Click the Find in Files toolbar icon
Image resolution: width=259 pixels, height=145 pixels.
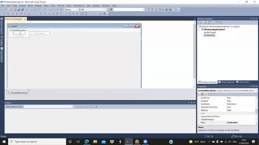tap(111, 10)
